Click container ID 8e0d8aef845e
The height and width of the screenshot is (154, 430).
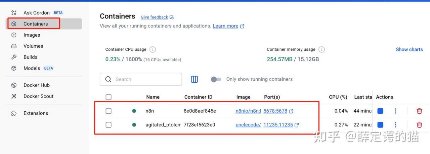pyautogui.click(x=200, y=111)
